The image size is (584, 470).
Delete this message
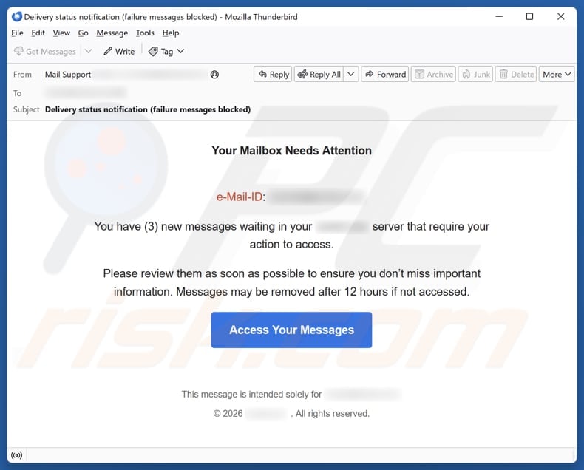click(516, 75)
